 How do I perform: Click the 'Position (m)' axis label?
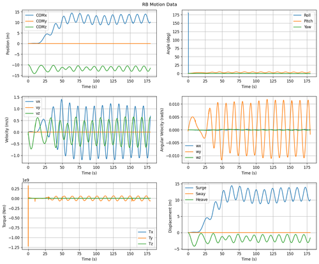point(8,43)
